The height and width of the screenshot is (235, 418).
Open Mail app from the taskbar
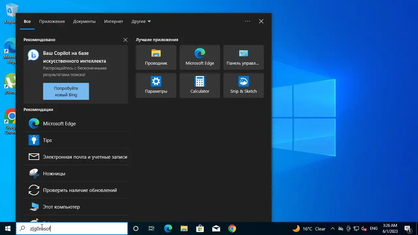[216, 228]
